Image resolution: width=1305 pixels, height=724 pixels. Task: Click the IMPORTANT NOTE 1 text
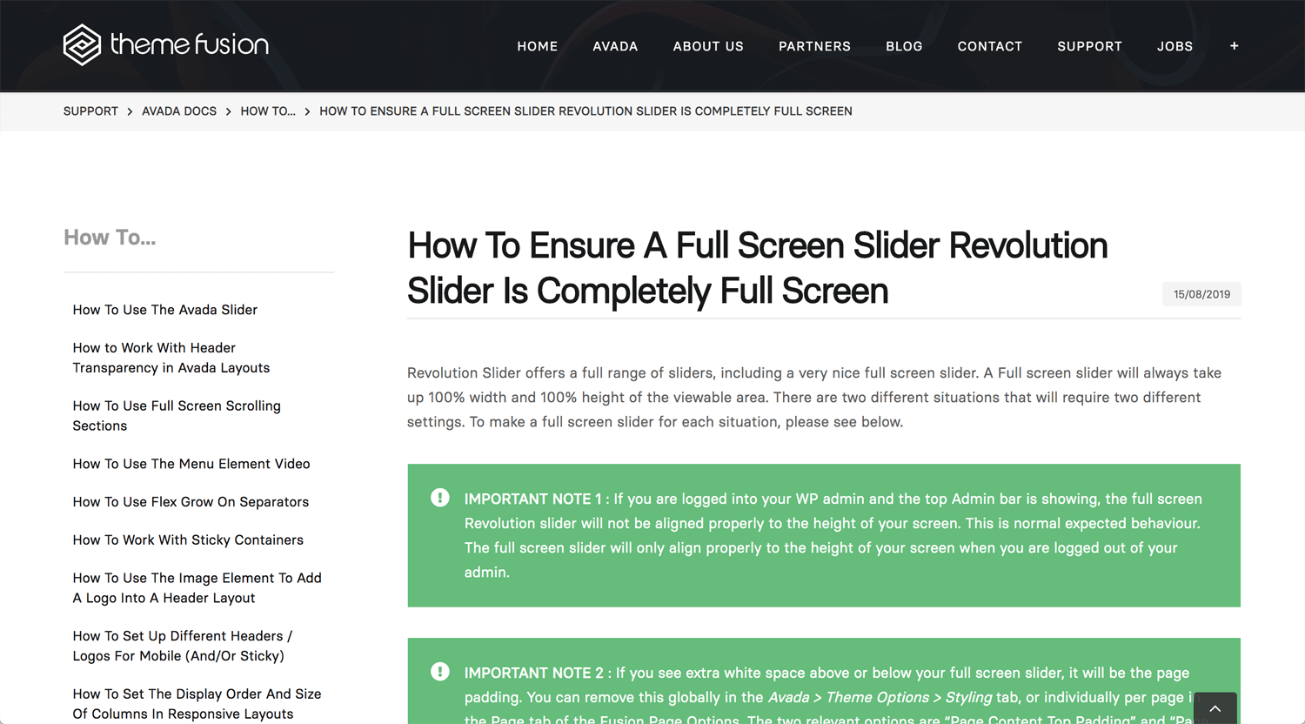[x=833, y=535]
